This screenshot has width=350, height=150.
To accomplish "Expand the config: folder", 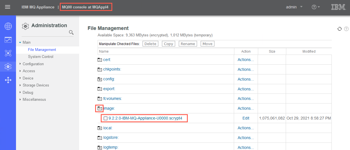I will tap(100, 79).
